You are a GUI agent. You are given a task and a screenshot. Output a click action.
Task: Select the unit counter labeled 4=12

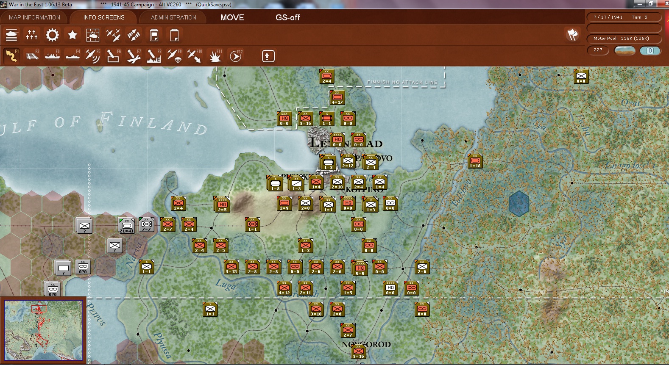(284, 288)
